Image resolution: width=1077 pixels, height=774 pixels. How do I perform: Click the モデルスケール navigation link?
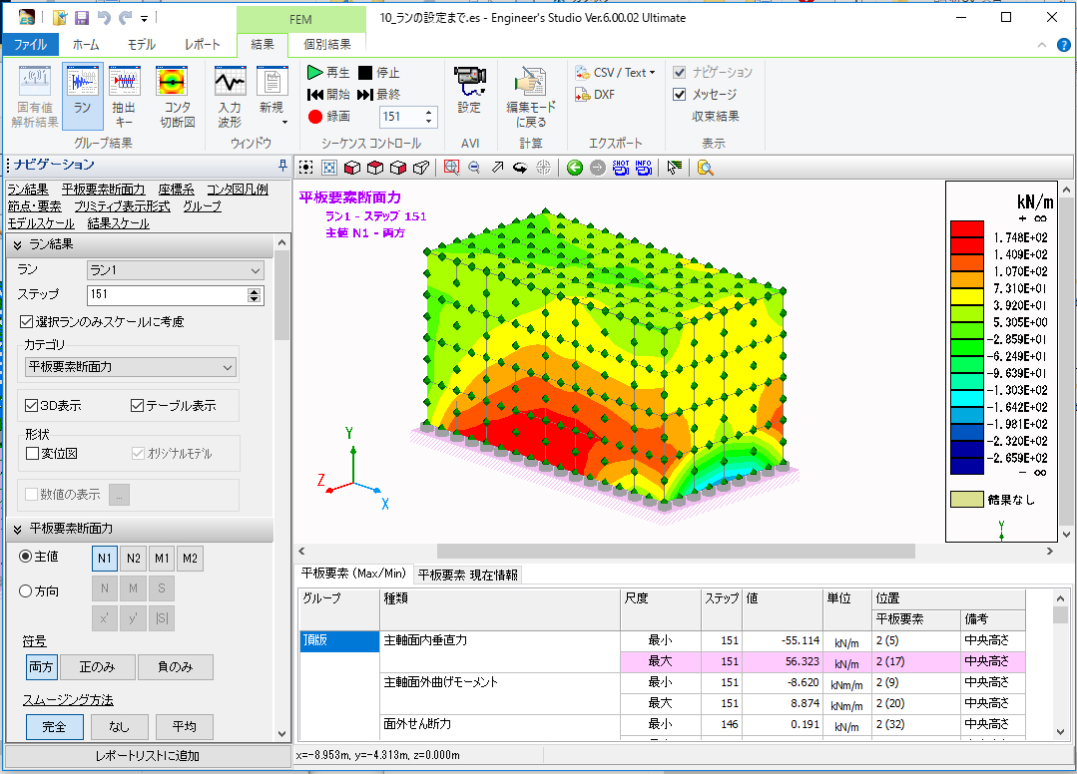[x=41, y=223]
